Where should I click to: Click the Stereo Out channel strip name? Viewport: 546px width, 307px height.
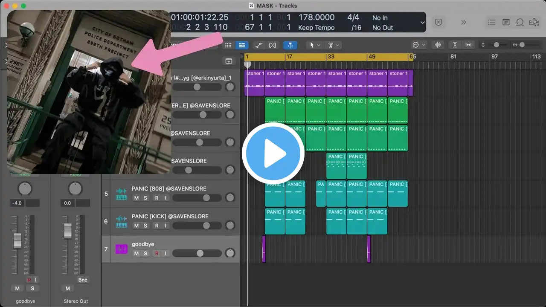pos(75,301)
